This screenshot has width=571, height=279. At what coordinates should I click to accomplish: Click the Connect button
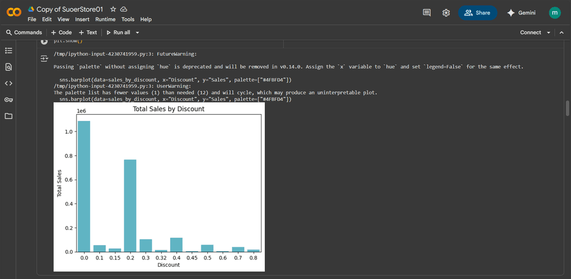531,32
